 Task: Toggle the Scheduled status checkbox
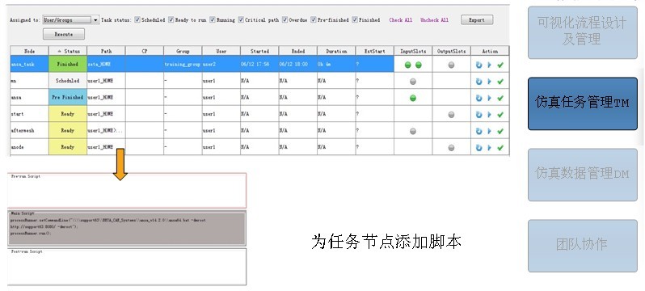[137, 19]
